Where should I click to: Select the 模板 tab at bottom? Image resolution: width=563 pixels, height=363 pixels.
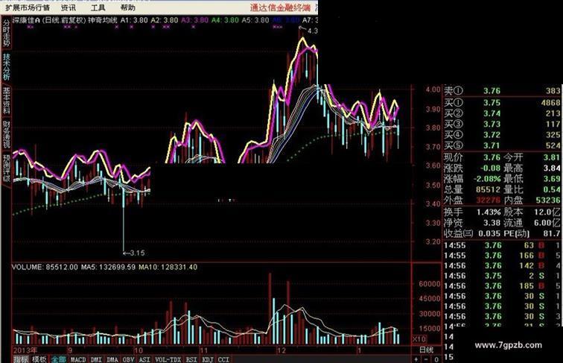point(39,359)
